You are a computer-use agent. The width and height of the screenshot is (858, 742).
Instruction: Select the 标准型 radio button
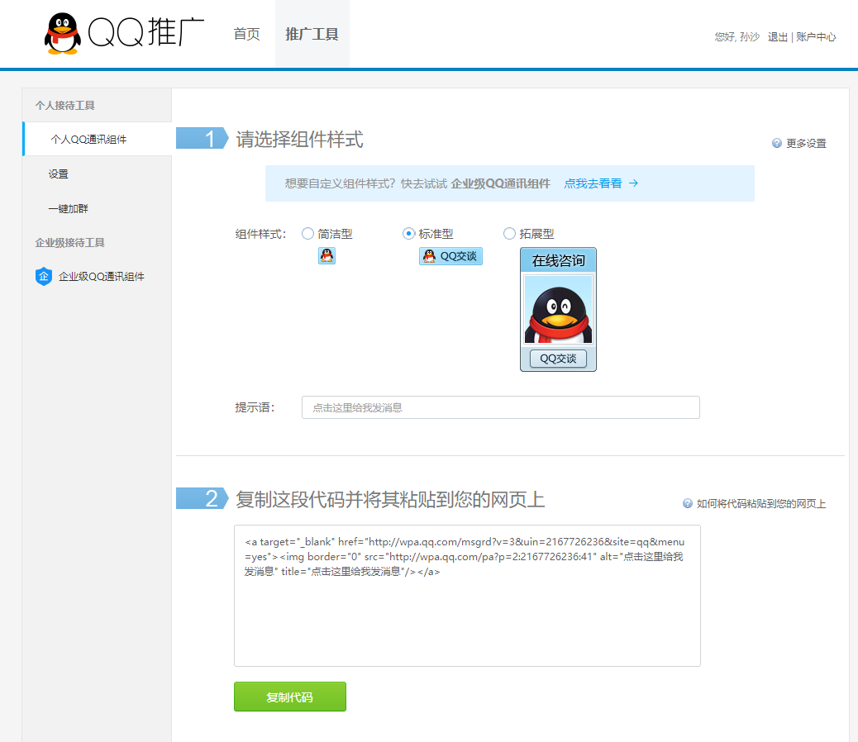(408, 234)
